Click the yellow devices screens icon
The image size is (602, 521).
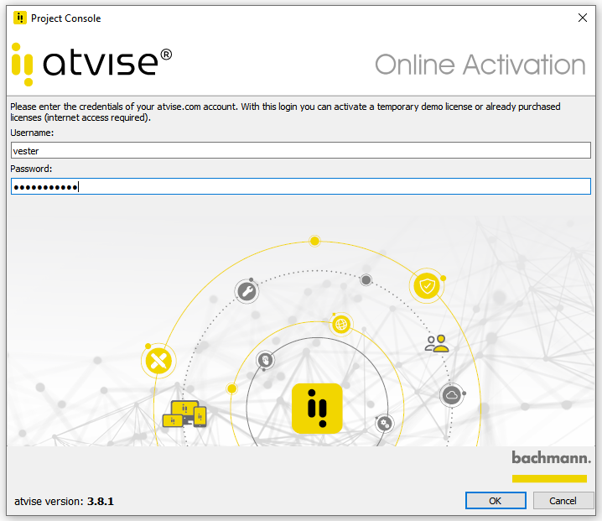[184, 414]
